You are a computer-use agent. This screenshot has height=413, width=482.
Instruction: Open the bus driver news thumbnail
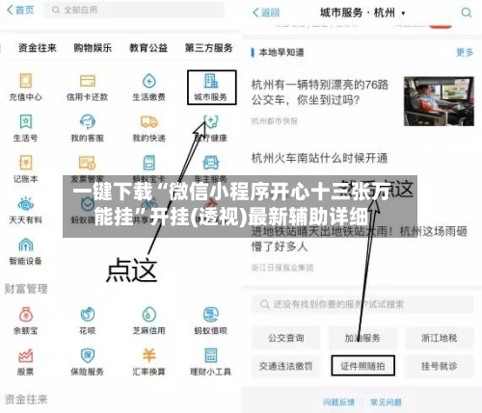(x=439, y=101)
